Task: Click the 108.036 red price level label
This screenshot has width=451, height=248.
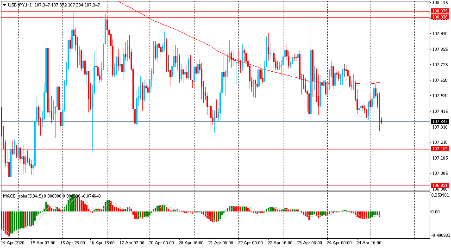Action: (x=440, y=17)
